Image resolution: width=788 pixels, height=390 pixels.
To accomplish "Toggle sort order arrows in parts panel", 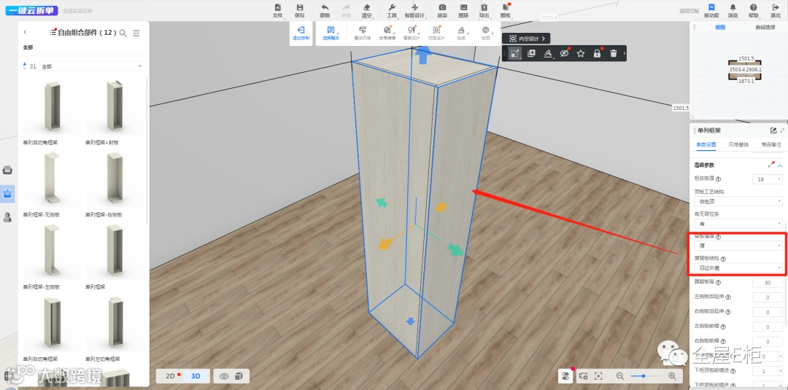I will pos(25,66).
